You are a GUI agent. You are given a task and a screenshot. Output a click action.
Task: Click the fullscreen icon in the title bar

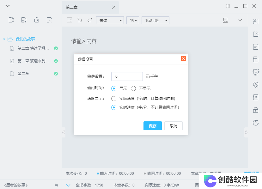click(x=228, y=6)
